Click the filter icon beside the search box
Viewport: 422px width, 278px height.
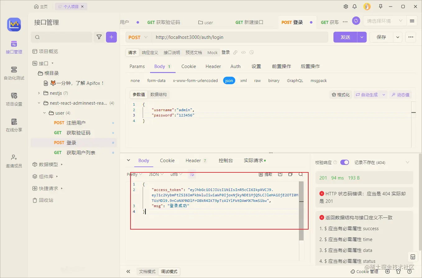99,37
